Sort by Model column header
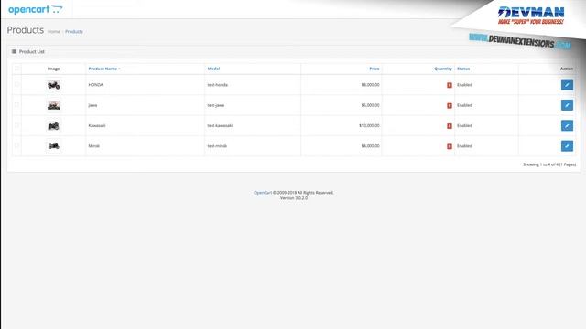 click(x=213, y=69)
